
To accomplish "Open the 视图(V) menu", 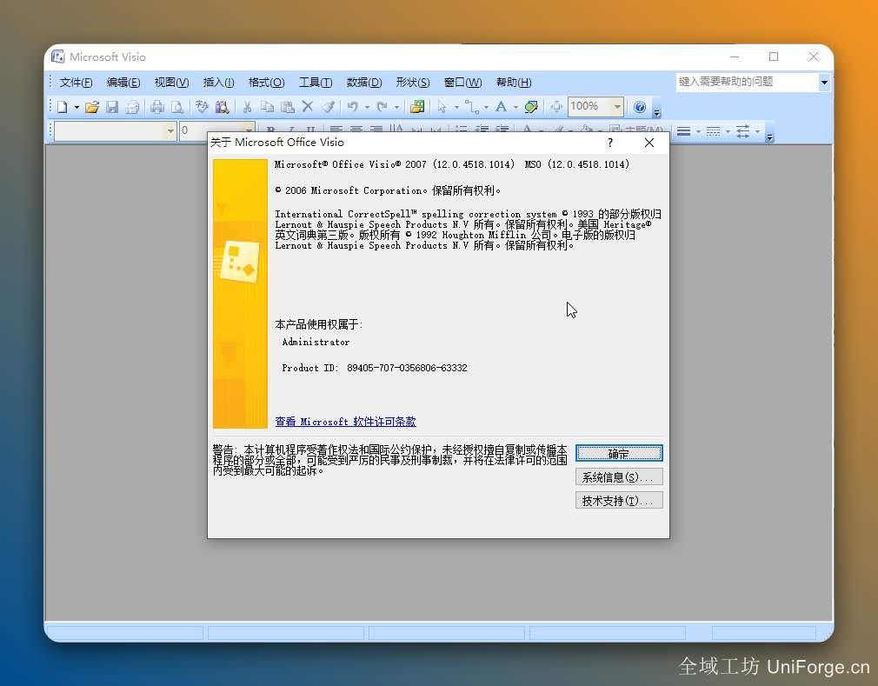I will tap(171, 83).
